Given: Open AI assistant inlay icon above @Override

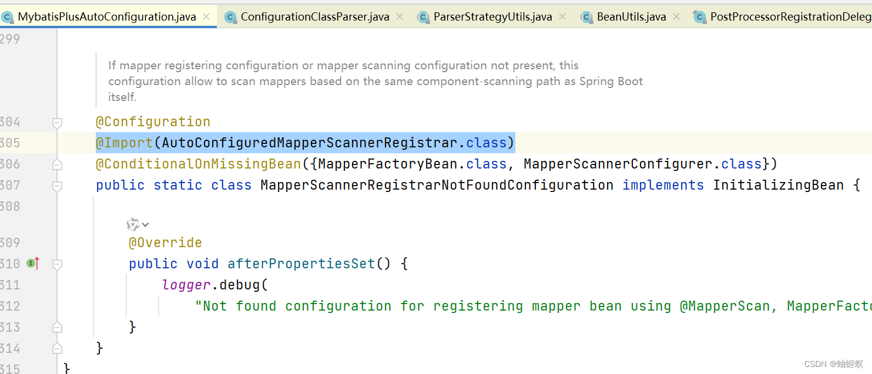Looking at the screenshot, I should tap(133, 224).
